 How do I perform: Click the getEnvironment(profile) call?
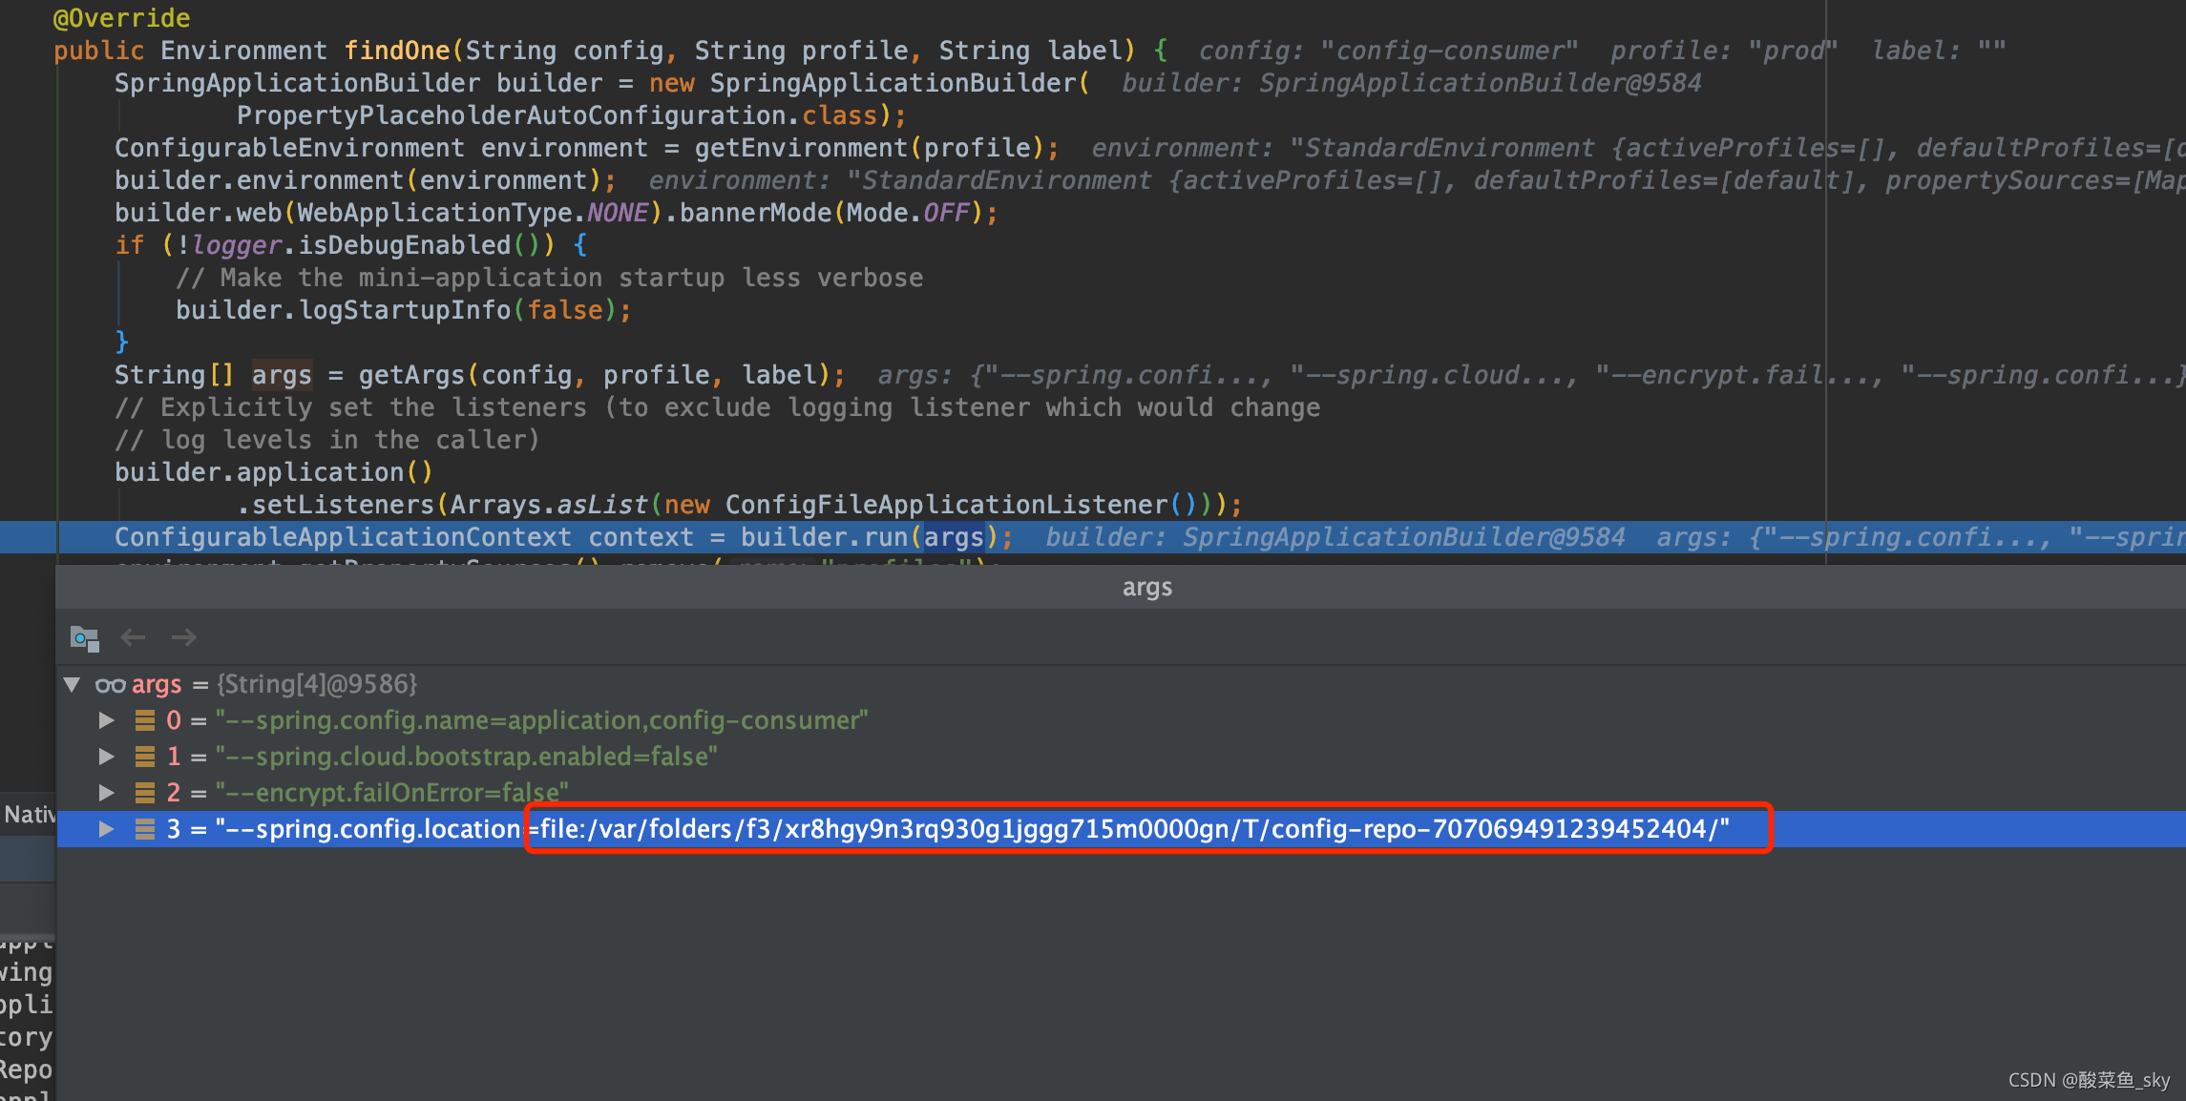871,148
